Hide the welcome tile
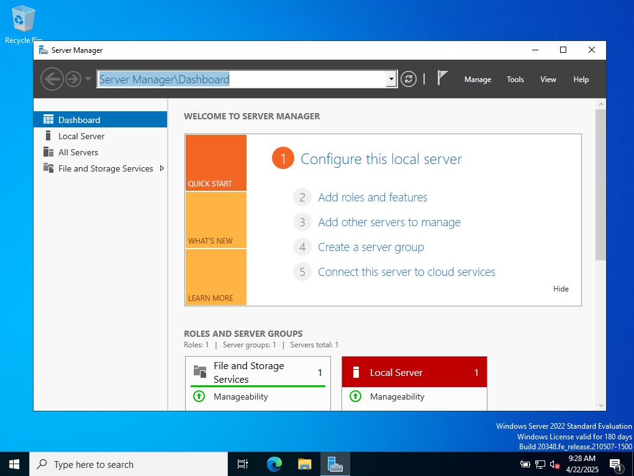 pos(560,288)
